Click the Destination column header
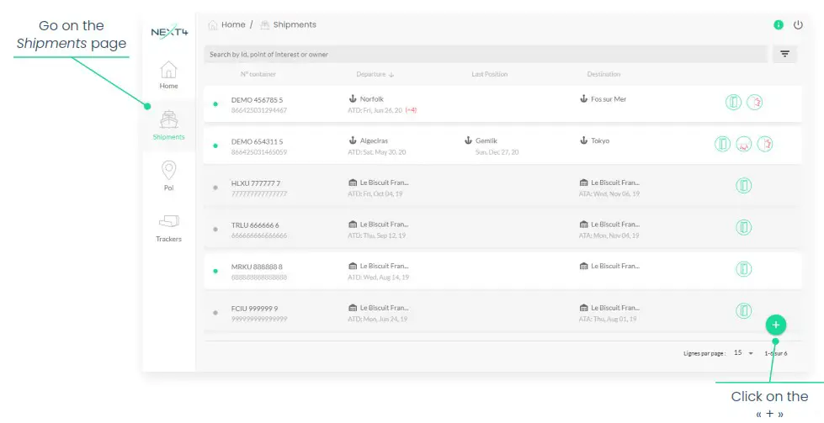The image size is (824, 423). click(x=603, y=75)
